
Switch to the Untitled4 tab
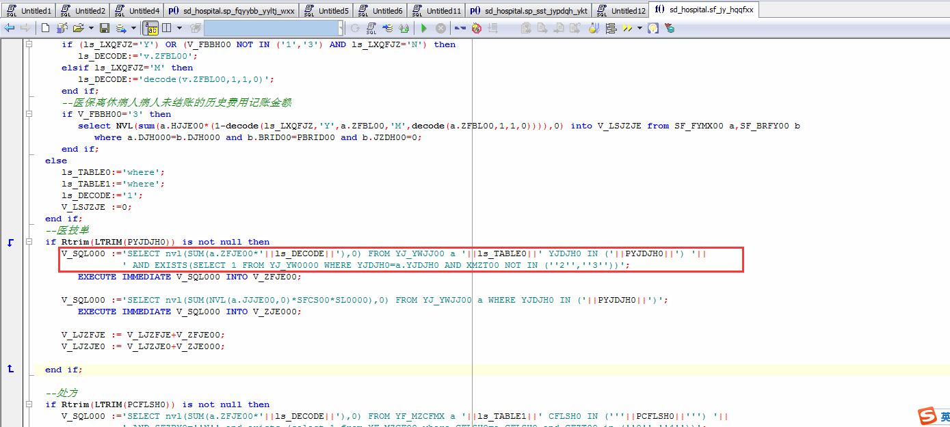point(136,10)
